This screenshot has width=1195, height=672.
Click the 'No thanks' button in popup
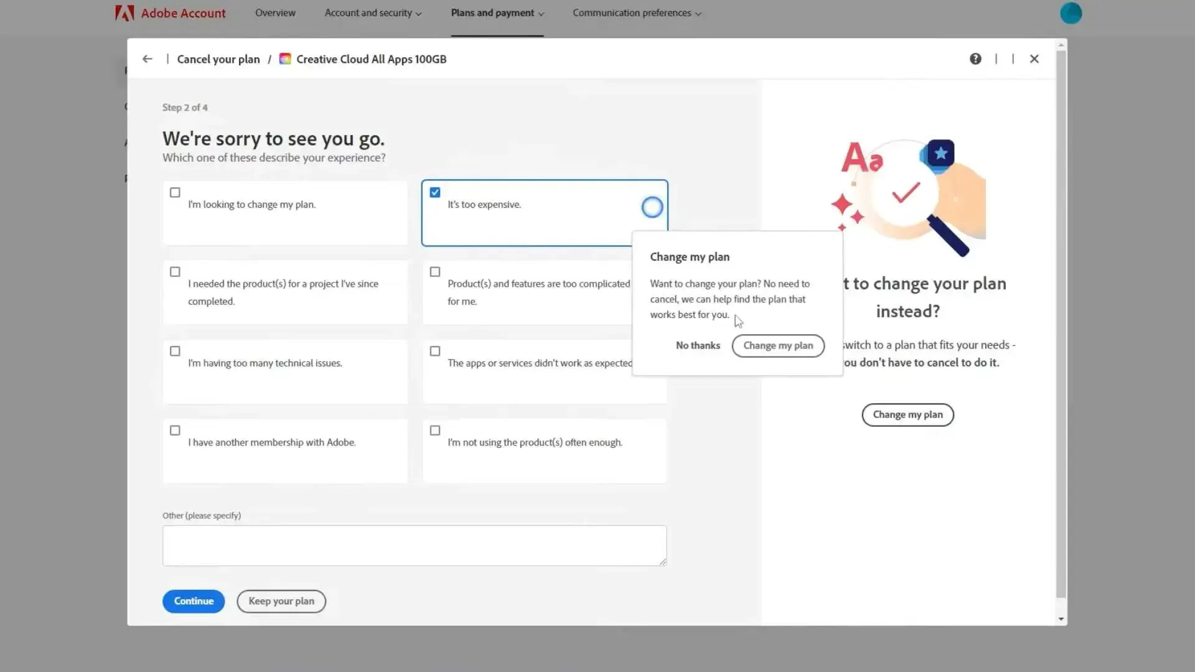click(698, 345)
